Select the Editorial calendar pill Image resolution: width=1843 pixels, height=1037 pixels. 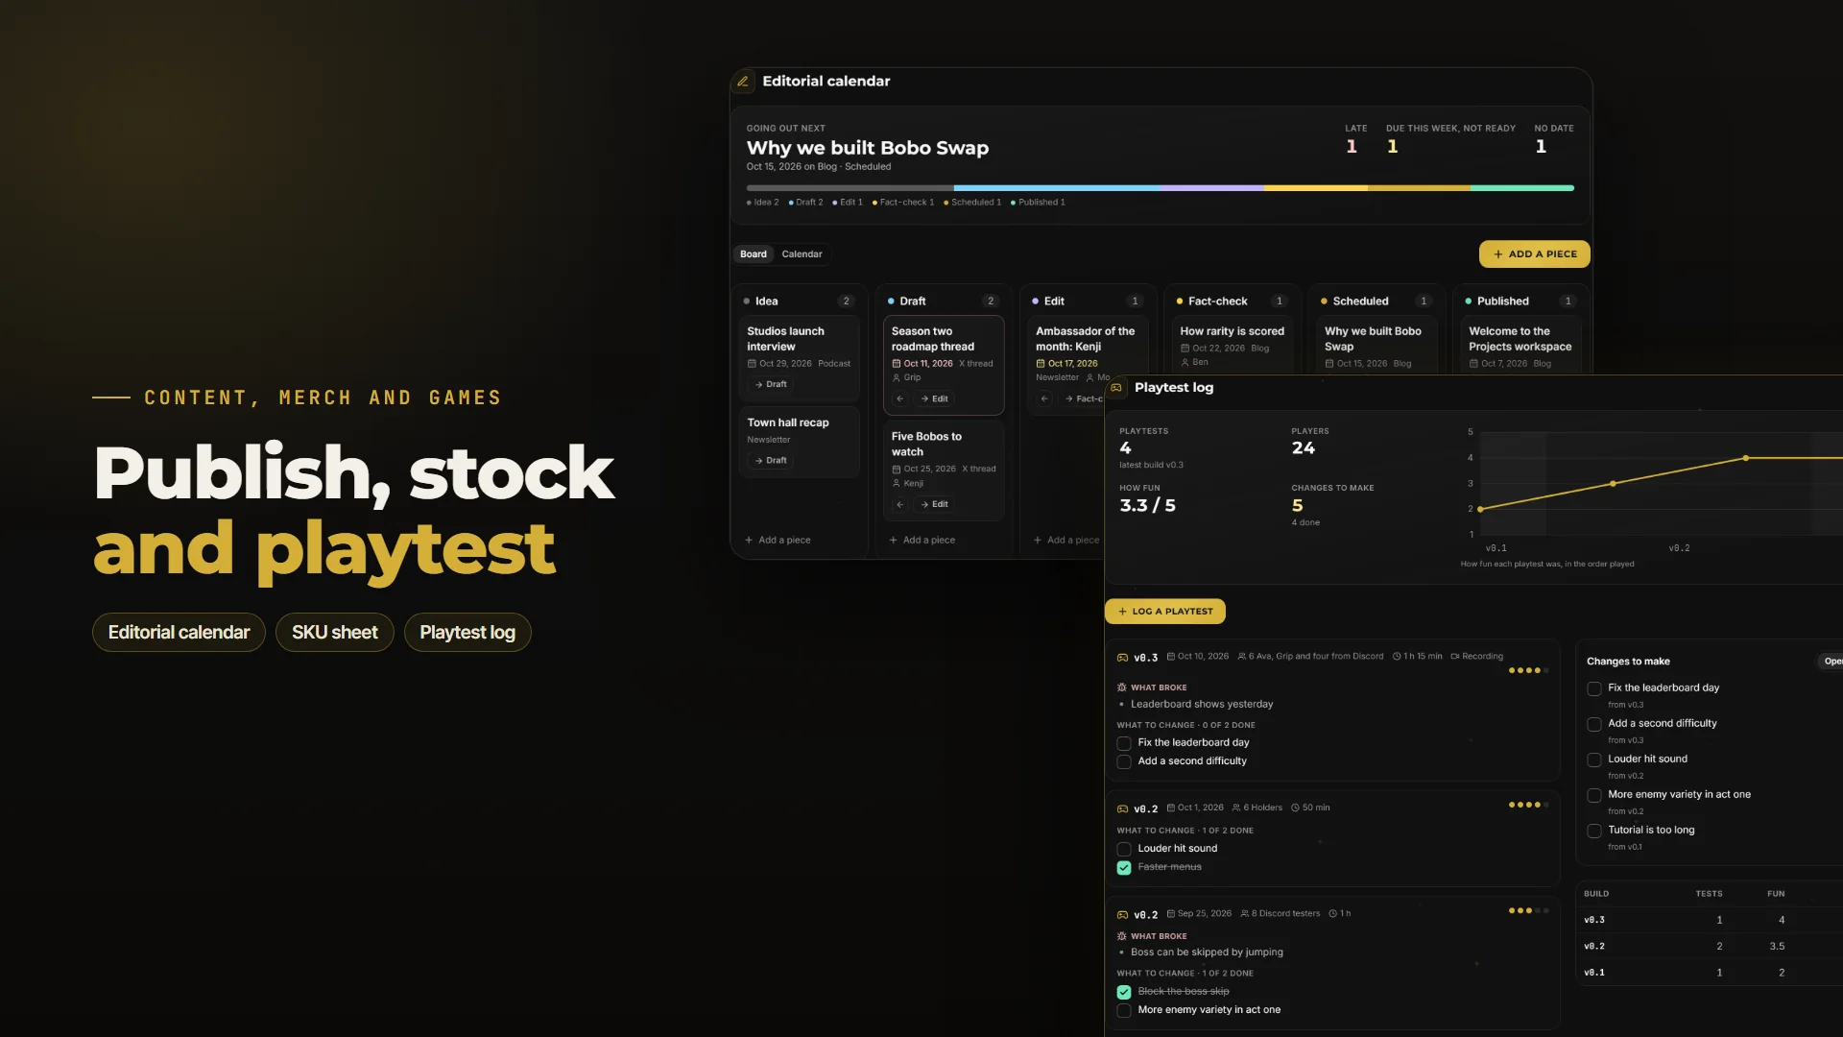pyautogui.click(x=179, y=633)
